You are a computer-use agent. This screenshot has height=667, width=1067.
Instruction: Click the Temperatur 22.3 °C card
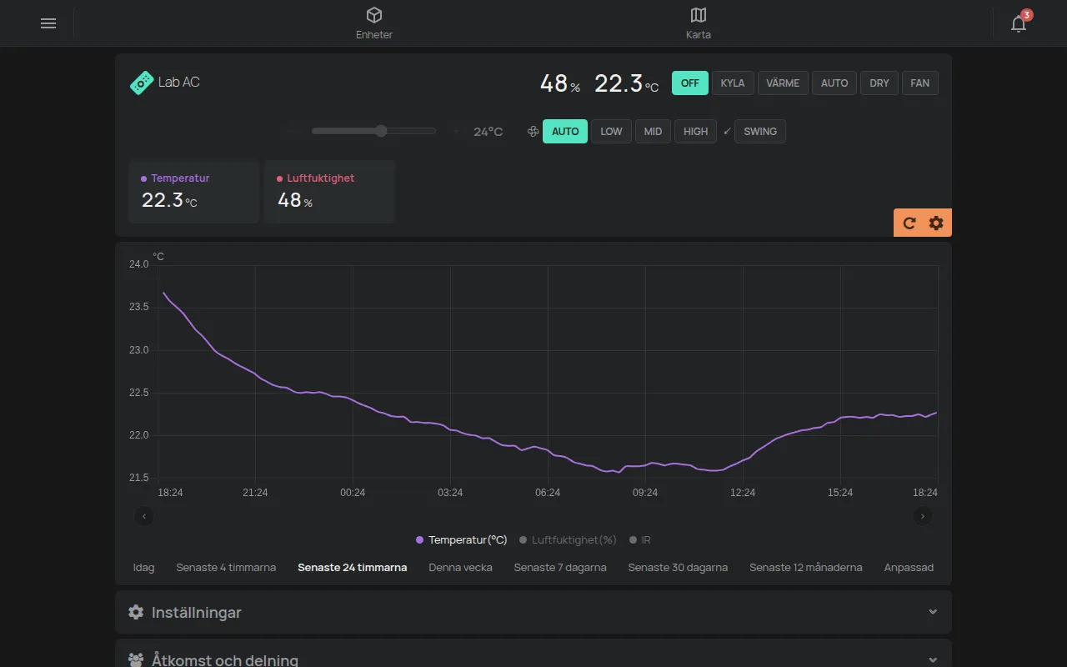(x=194, y=192)
